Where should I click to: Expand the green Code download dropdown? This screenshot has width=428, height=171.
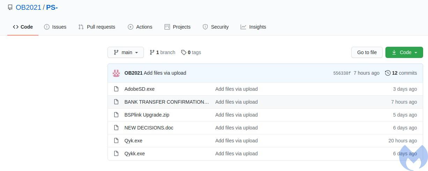pyautogui.click(x=404, y=52)
